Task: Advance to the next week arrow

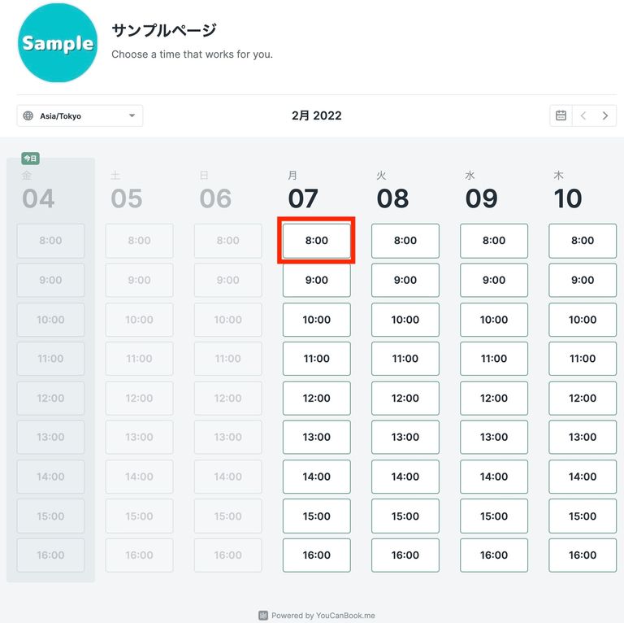Action: [605, 115]
